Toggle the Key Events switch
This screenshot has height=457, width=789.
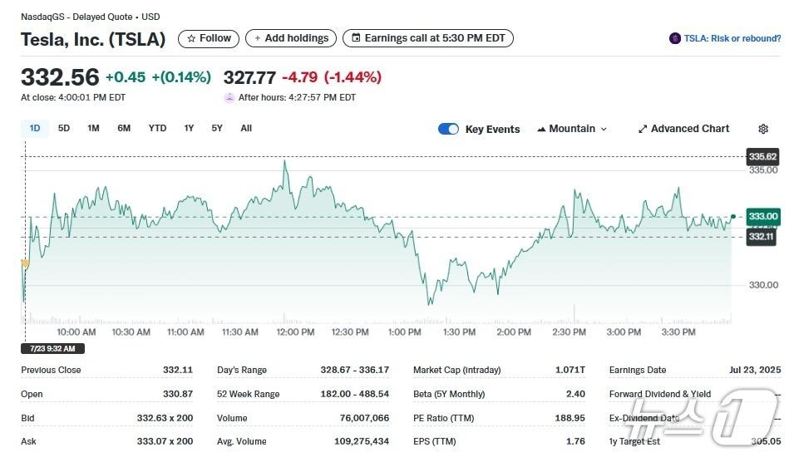point(448,129)
